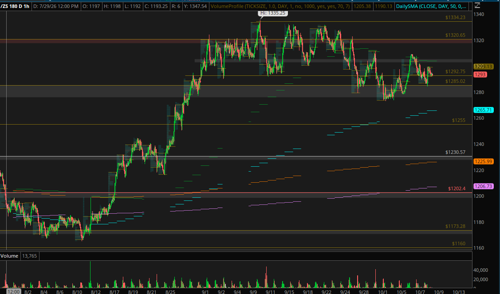Click the yellow 1299.13 price bubble
Image resolution: width=500 pixels, height=294 pixels.
(x=484, y=67)
